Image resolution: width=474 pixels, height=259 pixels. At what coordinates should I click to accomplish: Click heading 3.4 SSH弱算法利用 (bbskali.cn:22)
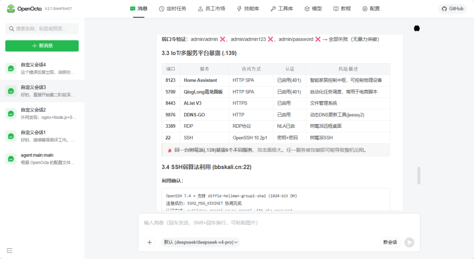tap(206, 167)
